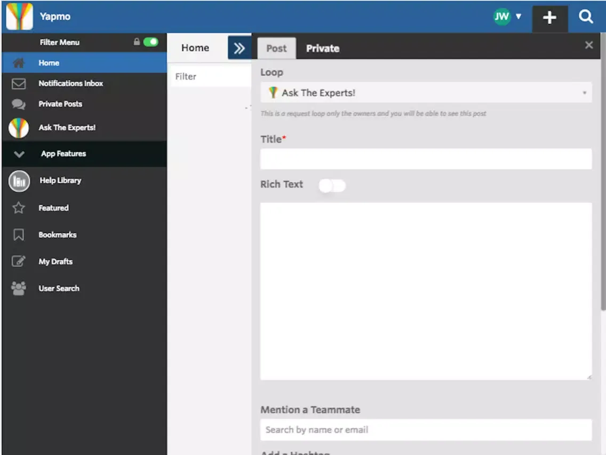Go to Home in the sidebar
This screenshot has height=455, width=606.
84,62
